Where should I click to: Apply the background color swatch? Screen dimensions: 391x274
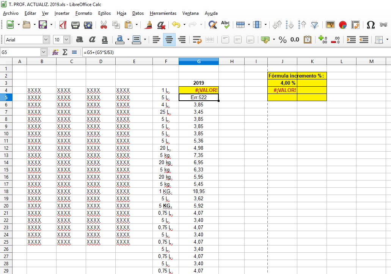[x=137, y=40]
